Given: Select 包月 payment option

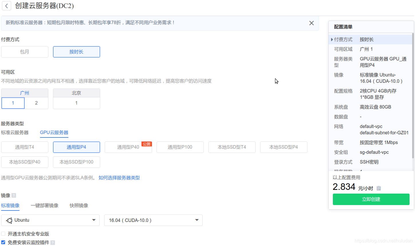Looking at the screenshot, I should tap(25, 52).
